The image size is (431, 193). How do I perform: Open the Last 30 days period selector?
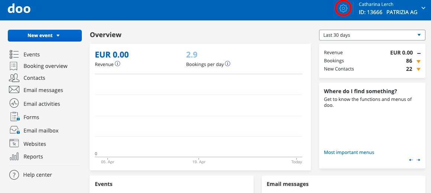(x=372, y=35)
